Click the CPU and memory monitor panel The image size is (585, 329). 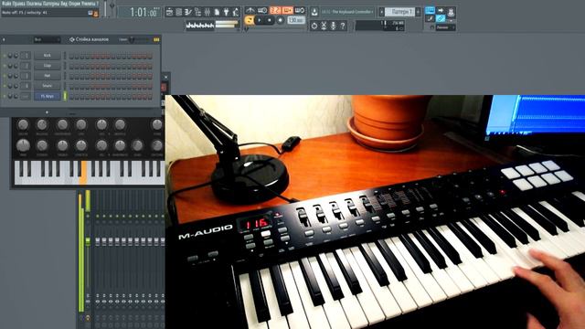(380, 26)
